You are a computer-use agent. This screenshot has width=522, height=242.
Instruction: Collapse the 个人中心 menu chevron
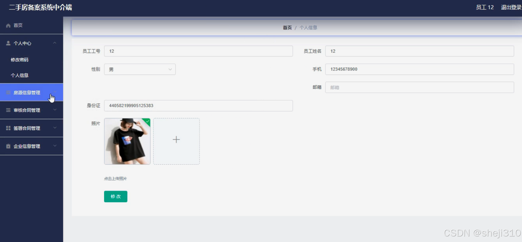(55, 43)
